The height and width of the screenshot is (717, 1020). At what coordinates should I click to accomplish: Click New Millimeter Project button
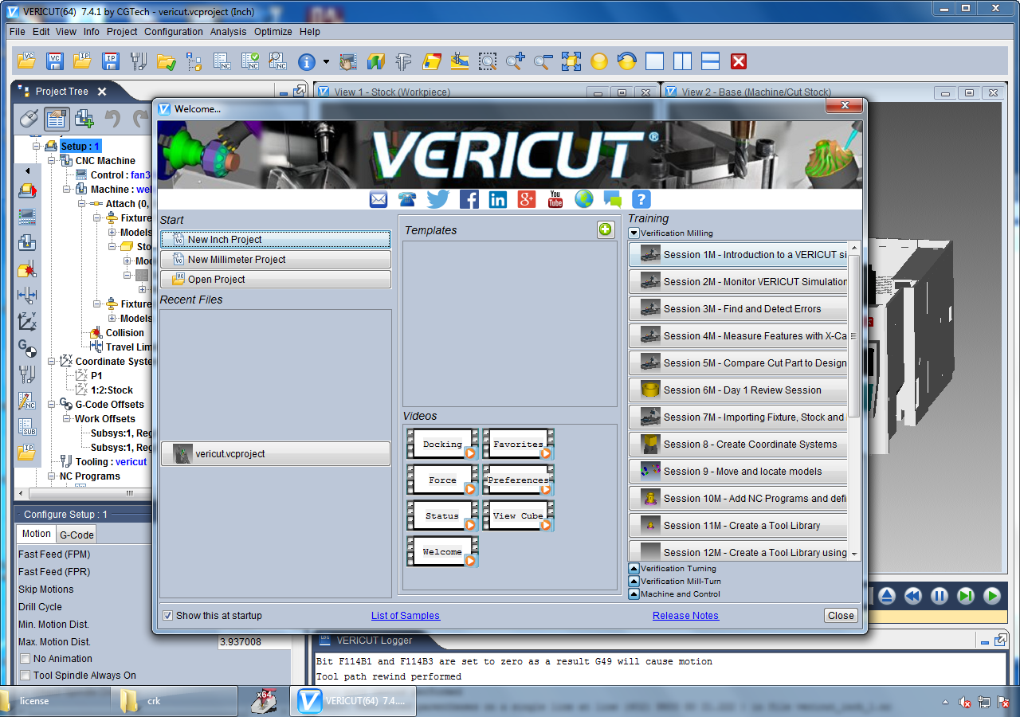(x=276, y=259)
